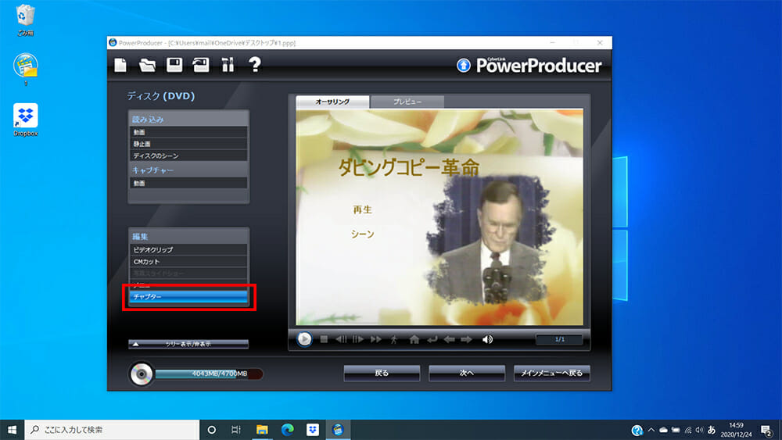Switch to the プレビュー tab
The image size is (782, 440).
[x=407, y=102]
